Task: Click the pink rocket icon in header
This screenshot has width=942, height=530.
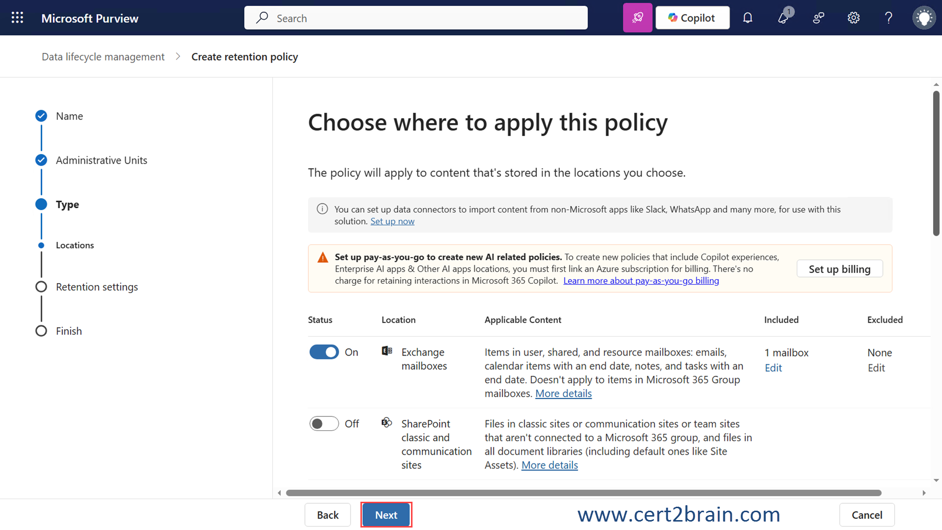Action: pos(637,18)
